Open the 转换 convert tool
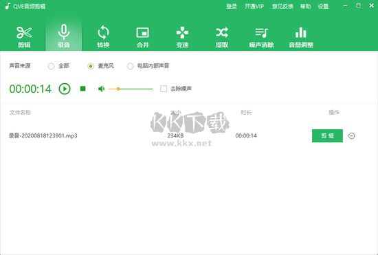Screen dimensions: 378x255 click(103, 36)
